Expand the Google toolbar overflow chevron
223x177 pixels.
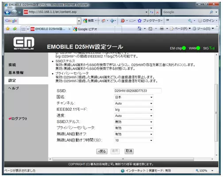pos(168,20)
